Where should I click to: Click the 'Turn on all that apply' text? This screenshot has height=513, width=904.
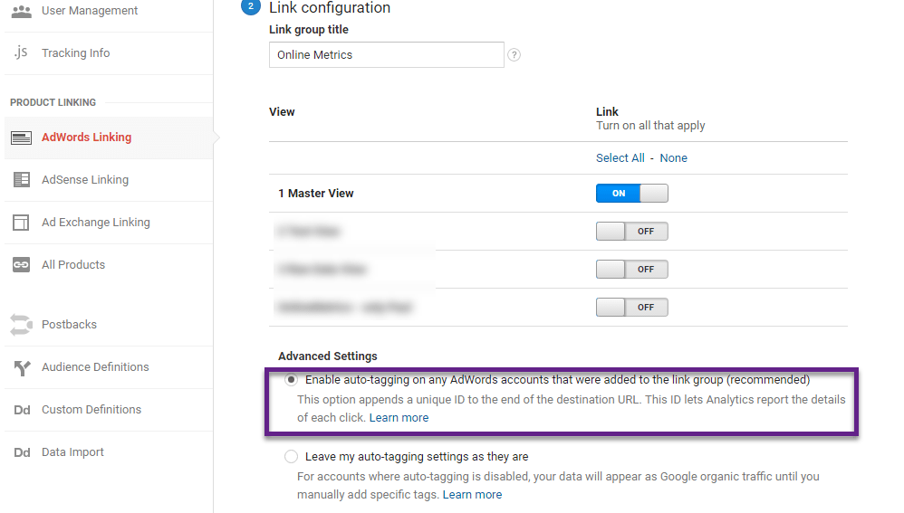[650, 126]
